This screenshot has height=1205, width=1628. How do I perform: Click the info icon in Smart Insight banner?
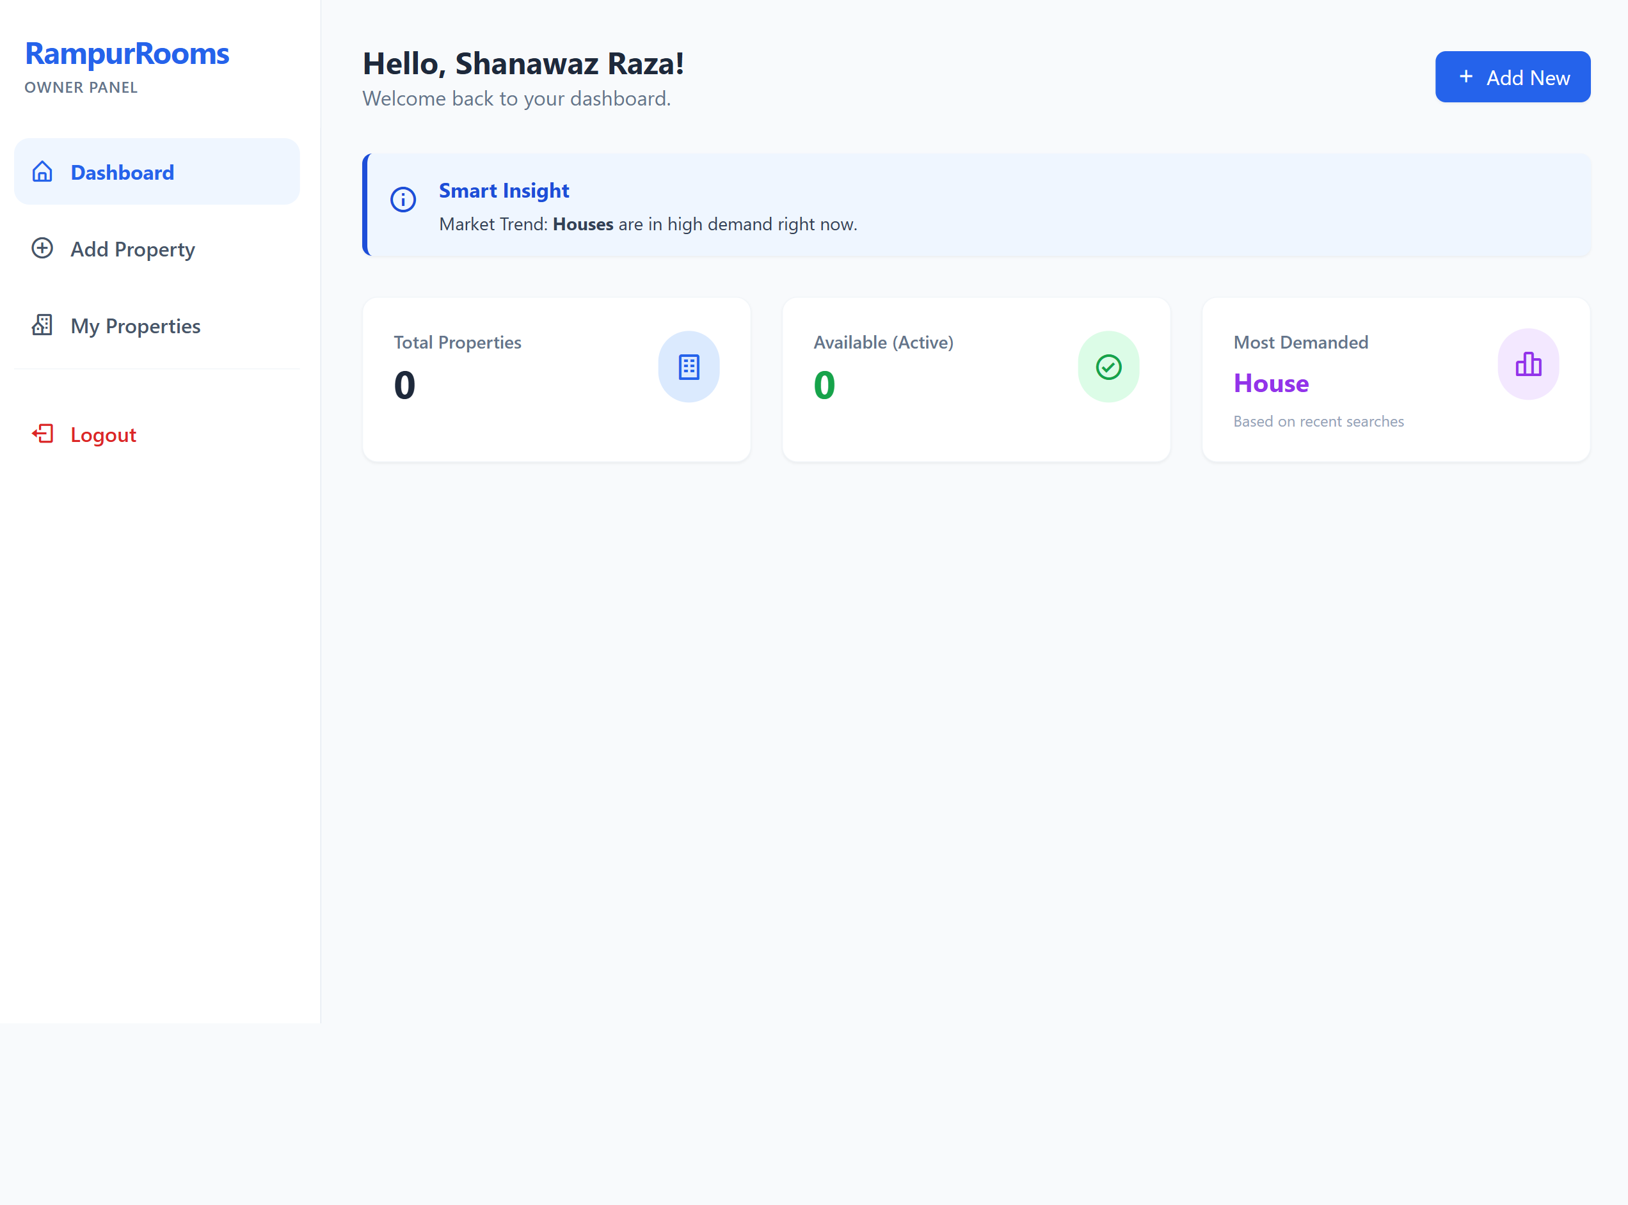[x=403, y=199]
